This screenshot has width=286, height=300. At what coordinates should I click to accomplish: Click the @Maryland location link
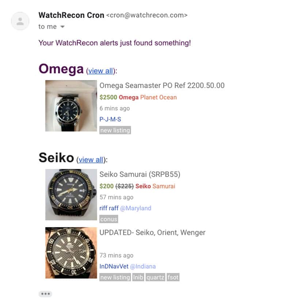point(136,208)
